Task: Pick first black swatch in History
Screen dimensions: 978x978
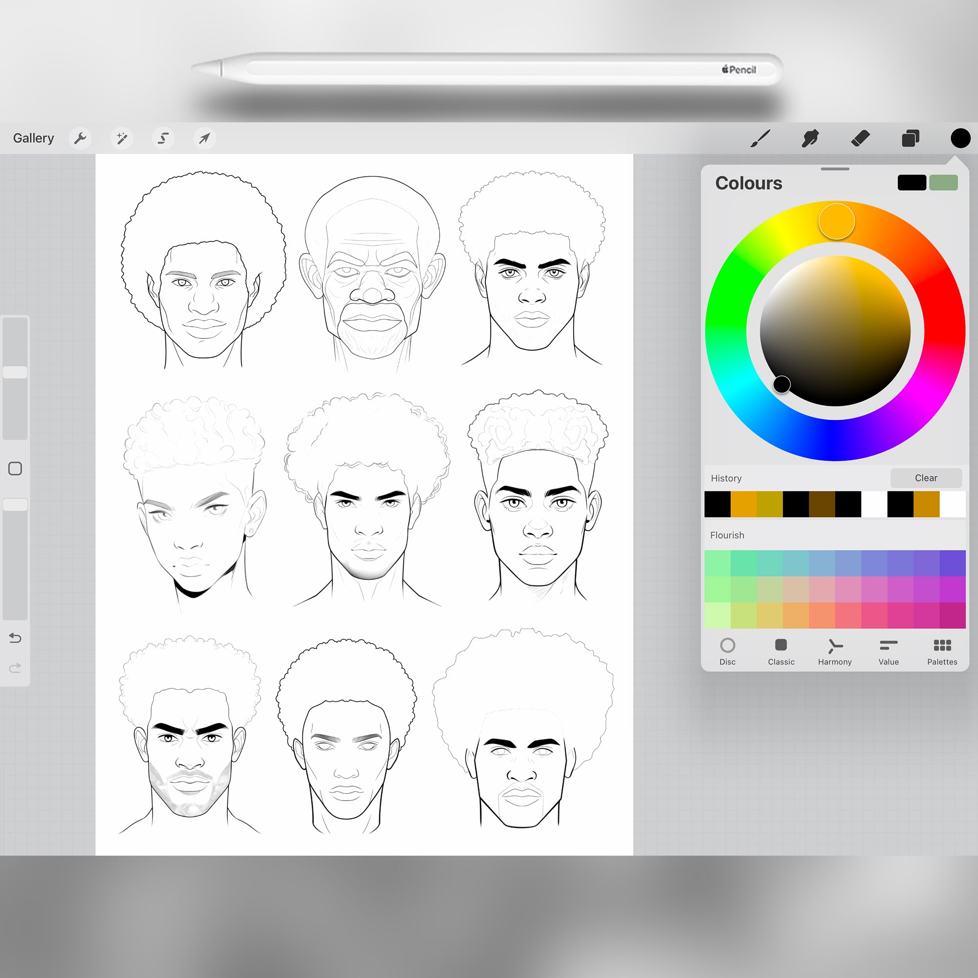Action: click(717, 504)
